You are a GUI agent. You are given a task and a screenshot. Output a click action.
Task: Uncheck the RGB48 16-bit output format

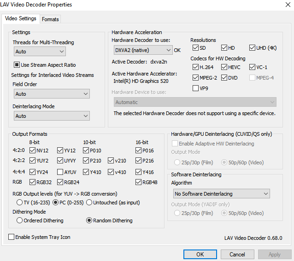tap(139, 182)
